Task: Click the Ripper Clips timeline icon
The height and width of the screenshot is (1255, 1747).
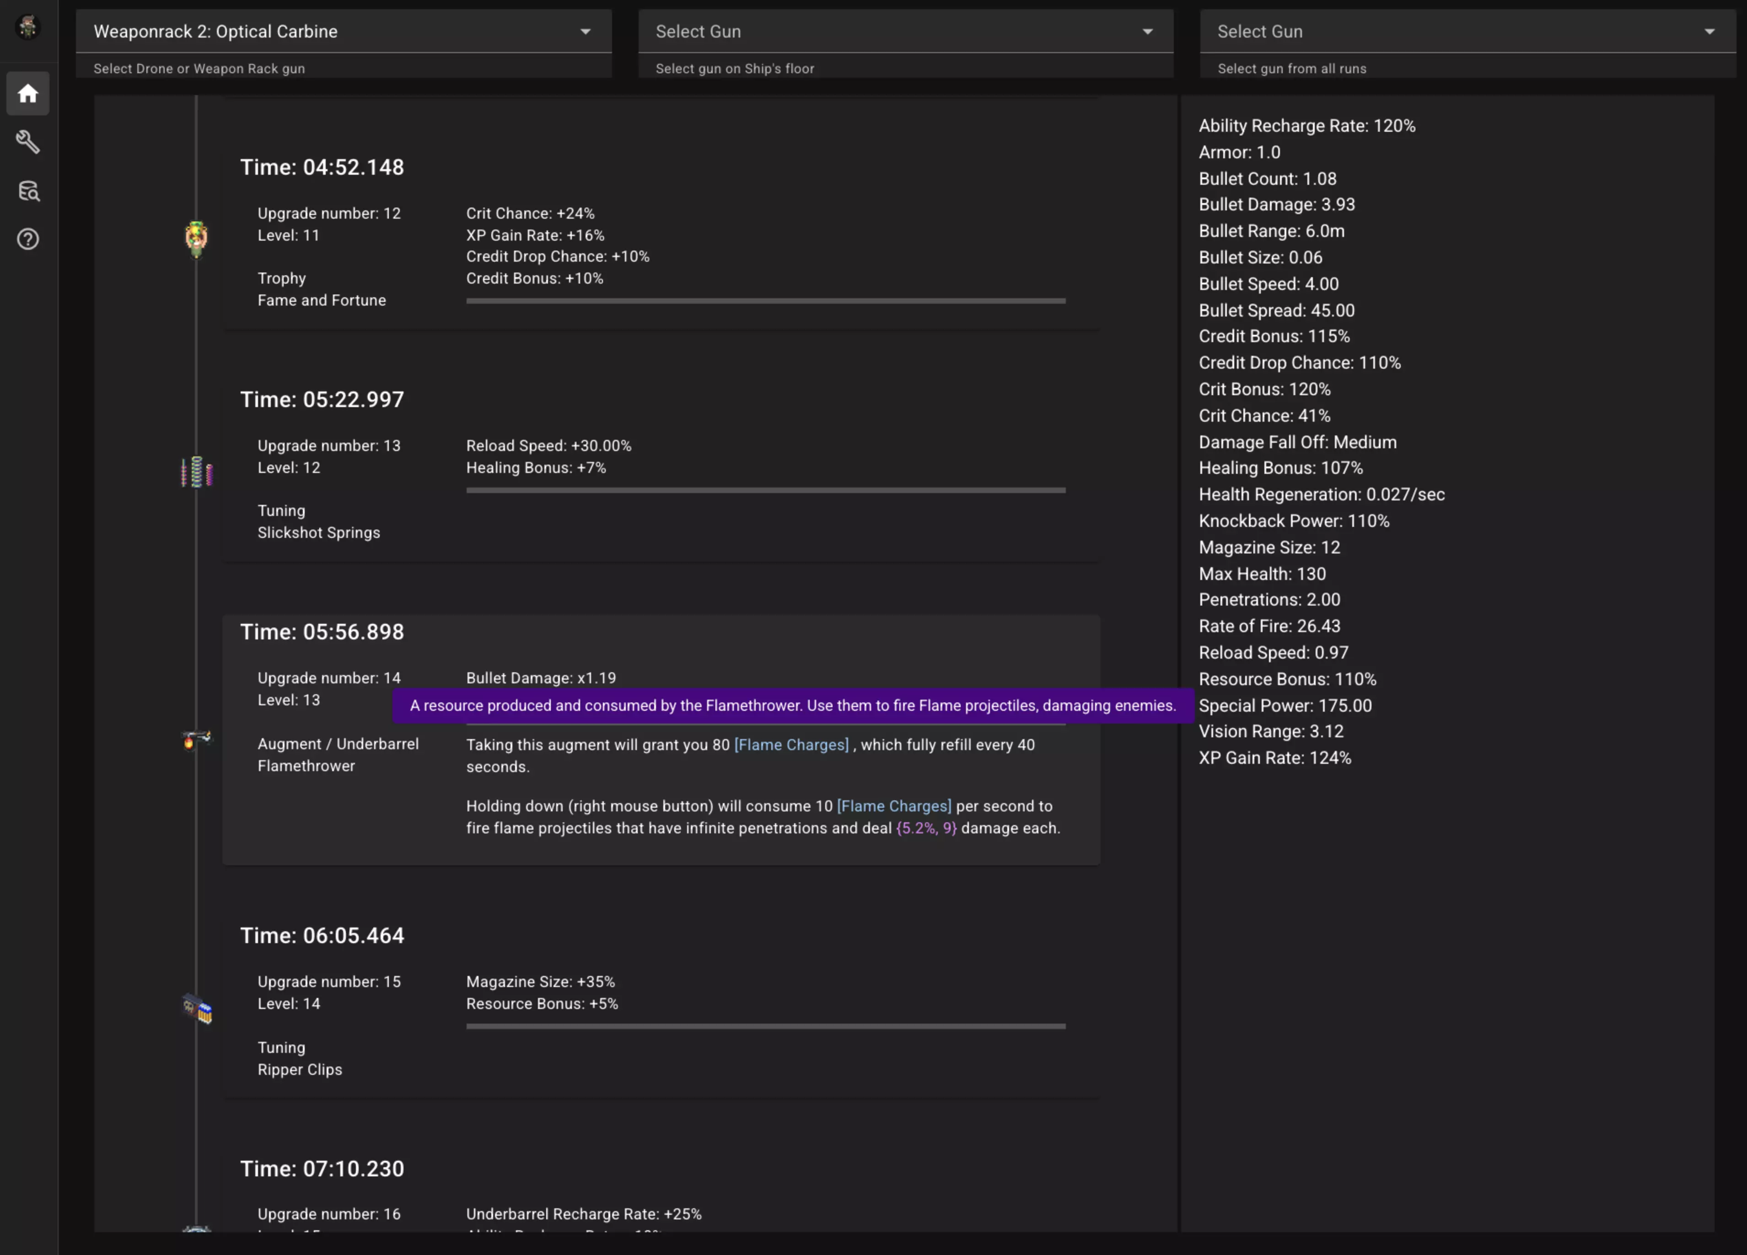Action: [196, 1008]
